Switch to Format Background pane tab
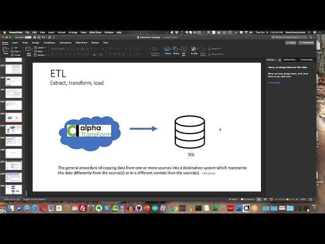 307,60
